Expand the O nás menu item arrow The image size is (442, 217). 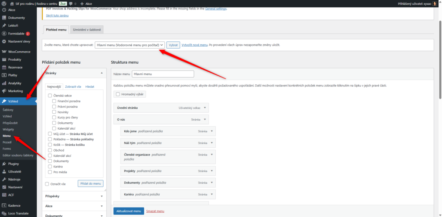pyautogui.click(x=205, y=119)
